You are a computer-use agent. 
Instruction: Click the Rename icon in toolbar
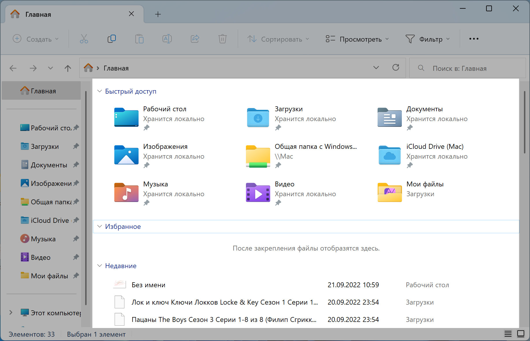(167, 39)
